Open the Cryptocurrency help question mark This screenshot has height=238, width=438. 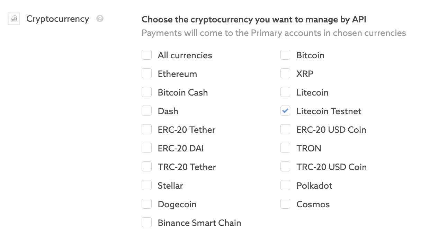coord(100,19)
